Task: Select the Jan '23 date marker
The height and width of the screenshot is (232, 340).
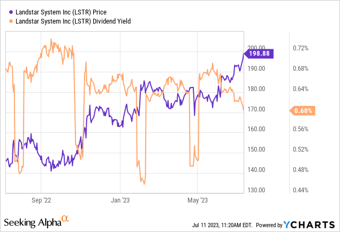Action: pos(120,201)
